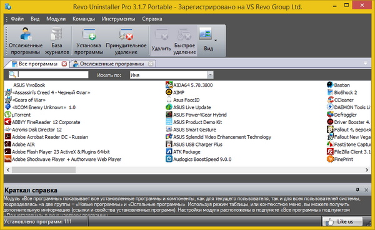
Task: Click the horizontal scrollbar left arrow
Action: click(x=8, y=170)
